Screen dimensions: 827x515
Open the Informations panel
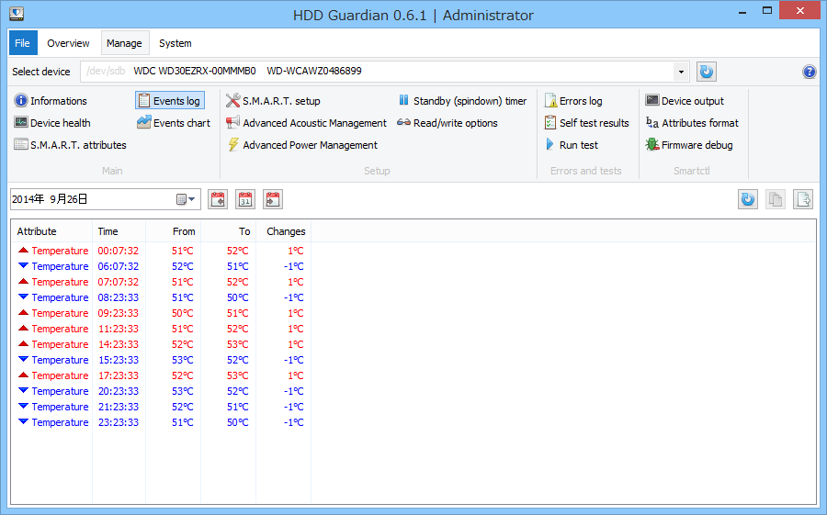pos(51,101)
